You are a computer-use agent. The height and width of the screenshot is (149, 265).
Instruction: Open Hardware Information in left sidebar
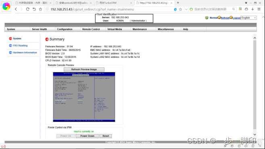click(25, 52)
